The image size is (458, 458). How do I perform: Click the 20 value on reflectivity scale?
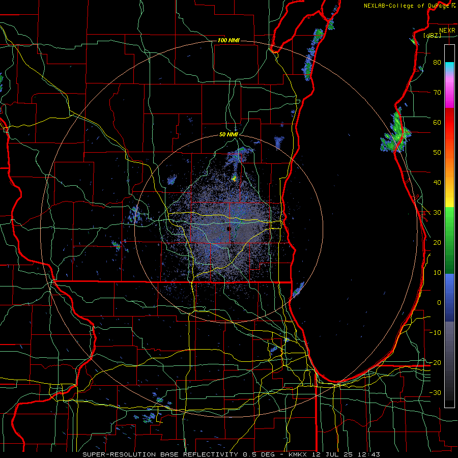point(437,243)
